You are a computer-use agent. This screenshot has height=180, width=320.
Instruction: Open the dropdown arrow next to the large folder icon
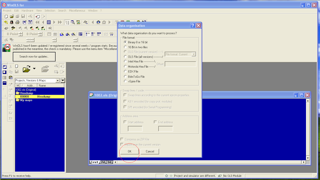click(x=34, y=69)
